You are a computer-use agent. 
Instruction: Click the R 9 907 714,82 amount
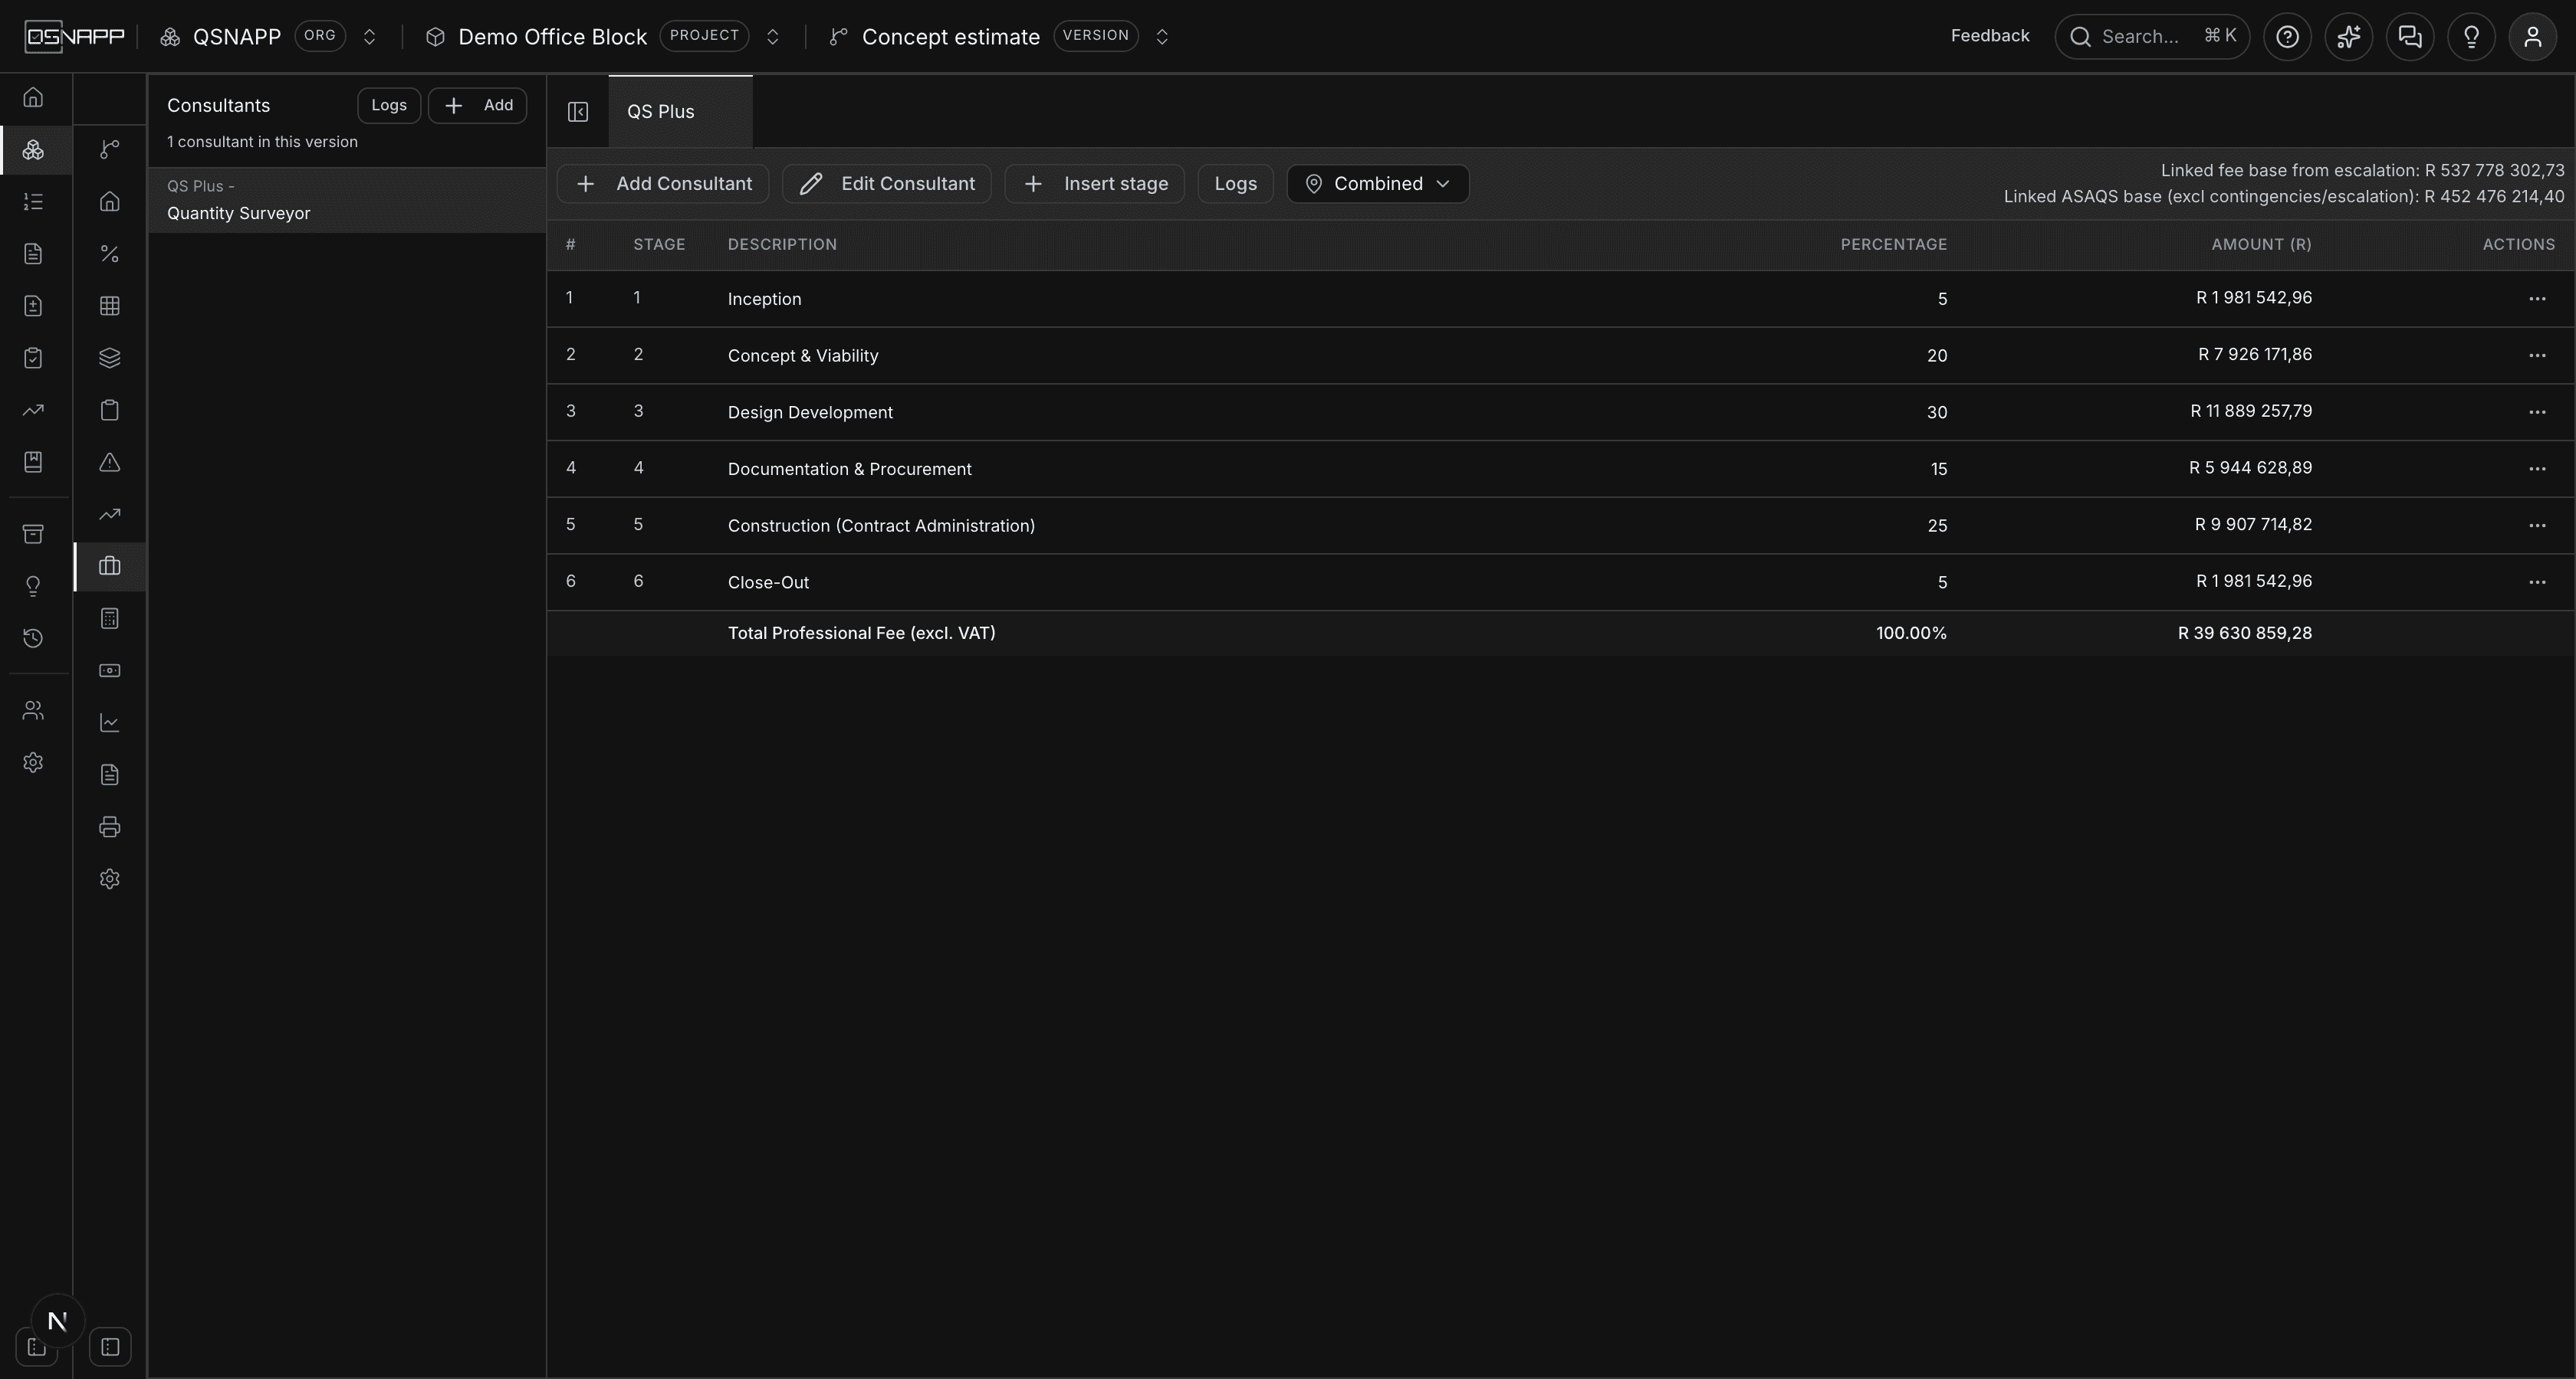point(2253,525)
